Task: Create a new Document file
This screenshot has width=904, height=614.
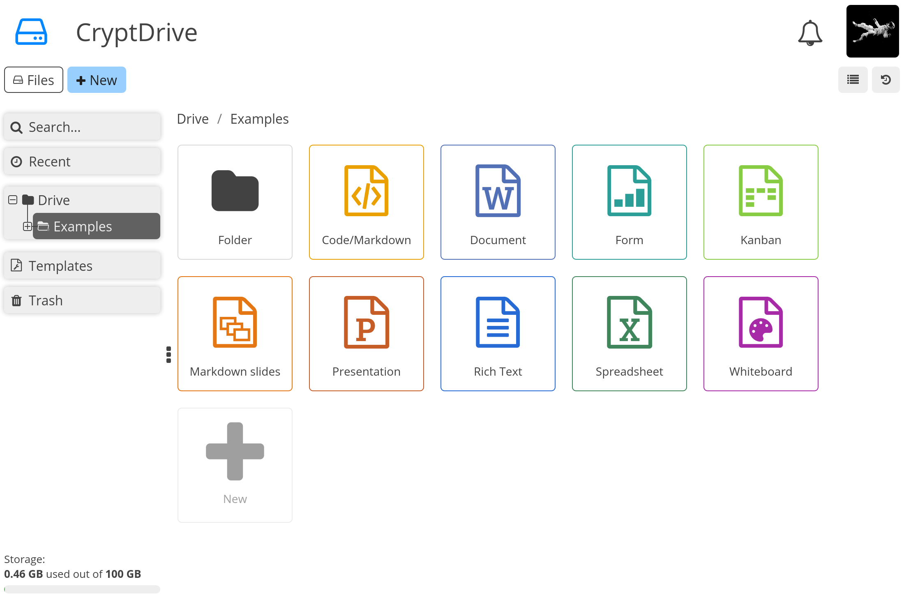Action: pyautogui.click(x=497, y=201)
